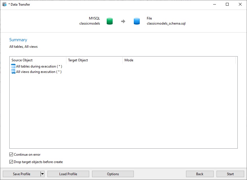Disable Drop target objects before create
247x180 pixels.
pos(11,162)
